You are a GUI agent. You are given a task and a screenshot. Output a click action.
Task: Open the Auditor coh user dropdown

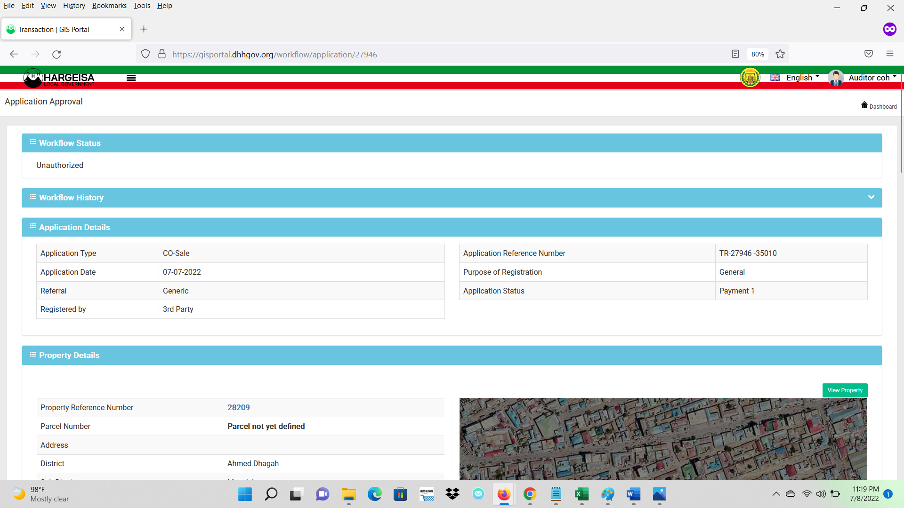pos(872,78)
